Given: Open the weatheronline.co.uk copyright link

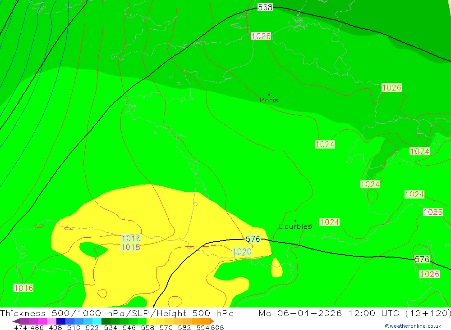Looking at the screenshot, I should pos(413,326).
